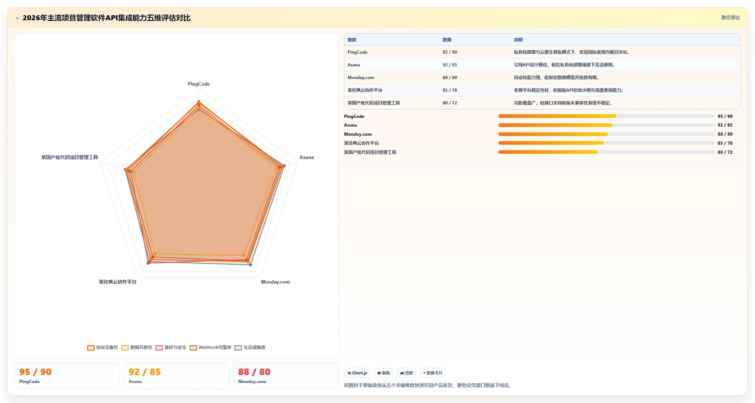
Task: Click the Asana radar axis label
Action: point(307,157)
